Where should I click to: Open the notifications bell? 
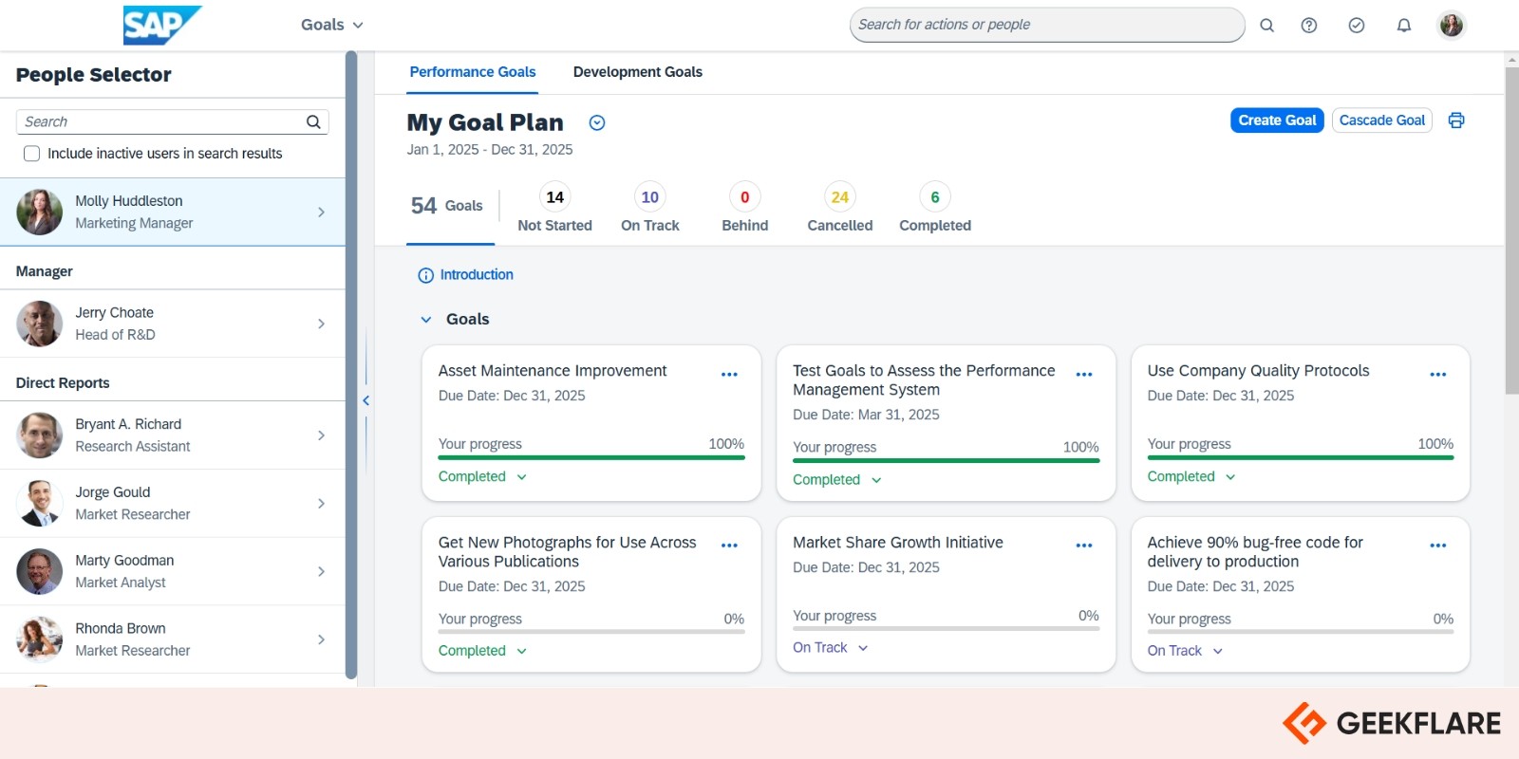tap(1404, 26)
